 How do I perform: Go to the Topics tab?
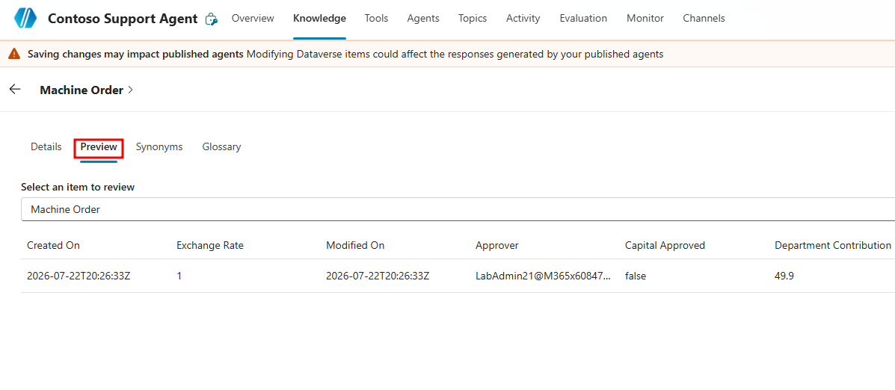(473, 18)
